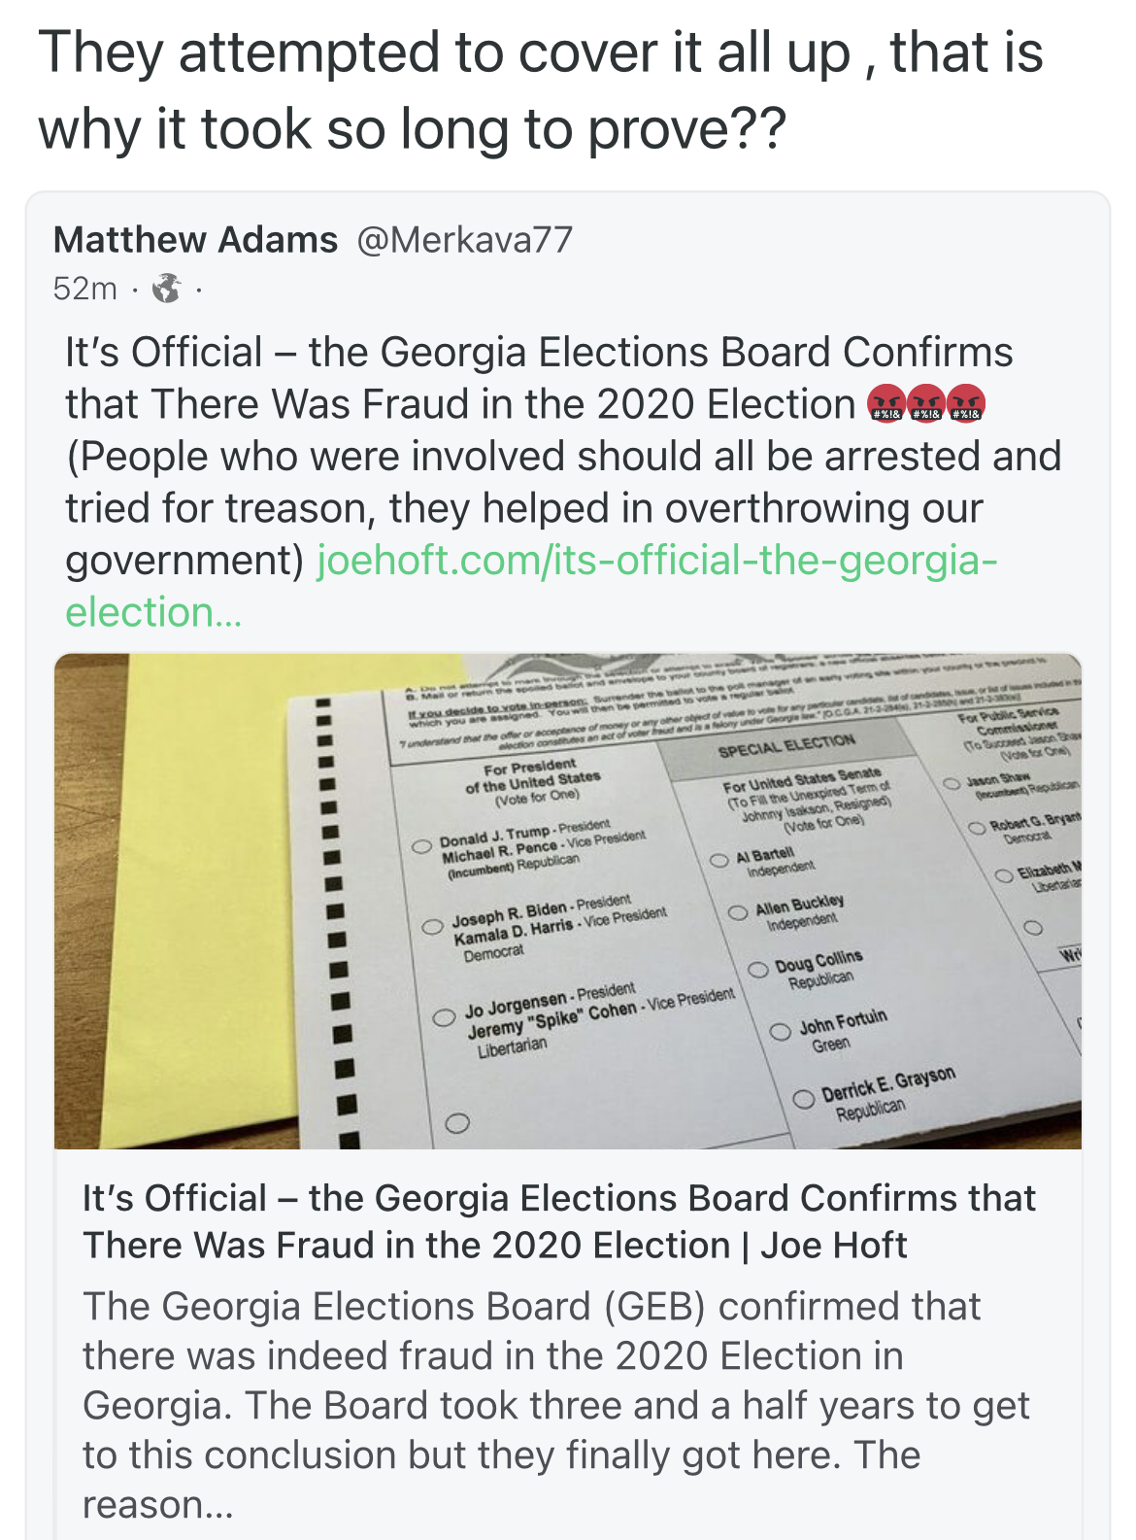Open Matthew Adams' profile name
The image size is (1136, 1540).
tap(195, 239)
